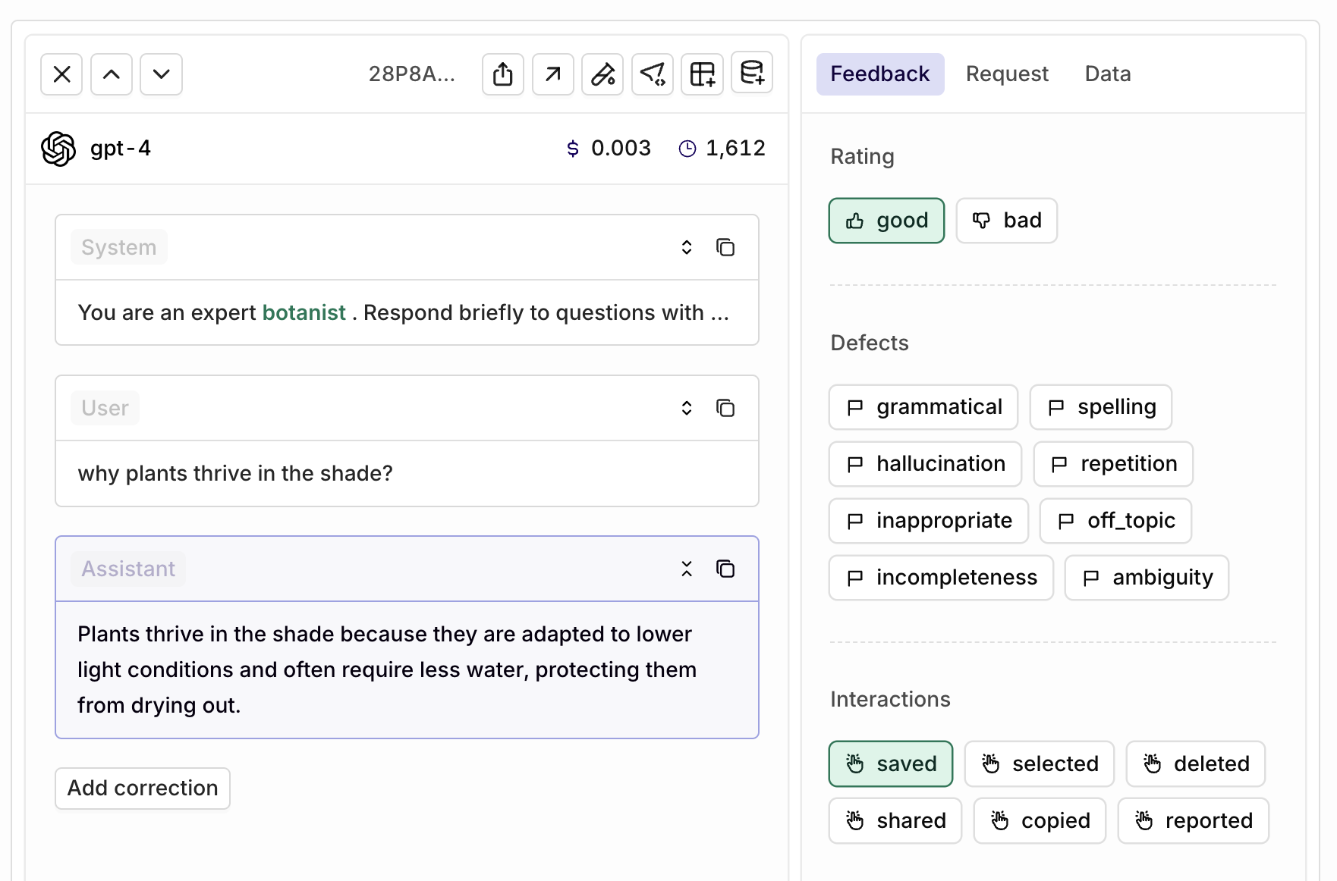Copy the System message content
This screenshot has width=1337, height=881.
click(725, 247)
